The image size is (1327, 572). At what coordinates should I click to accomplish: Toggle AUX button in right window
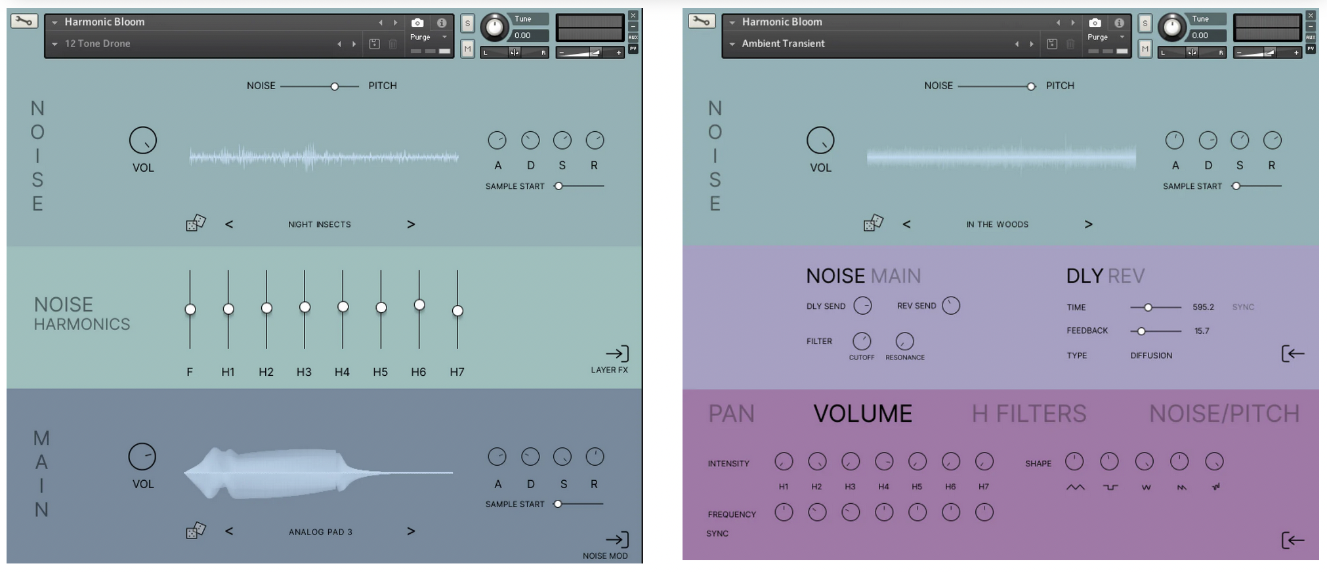pos(1311,37)
